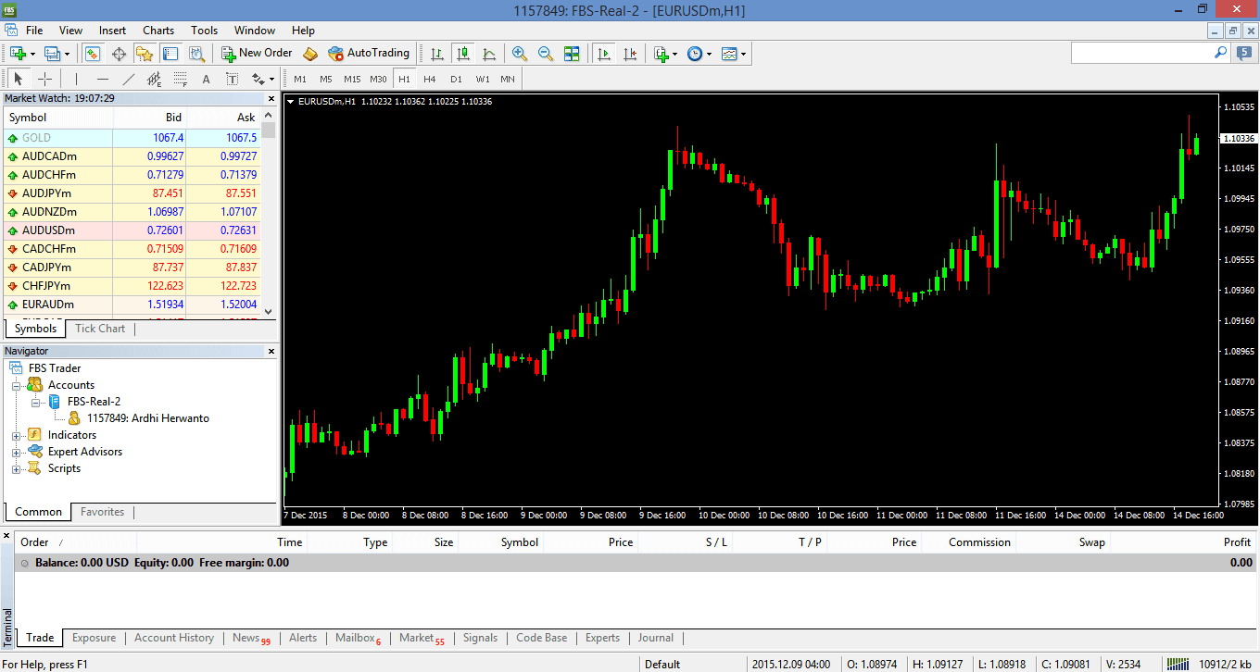Toggle the Terminal window toolbar icon
This screenshot has height=672, width=1260.
170,54
